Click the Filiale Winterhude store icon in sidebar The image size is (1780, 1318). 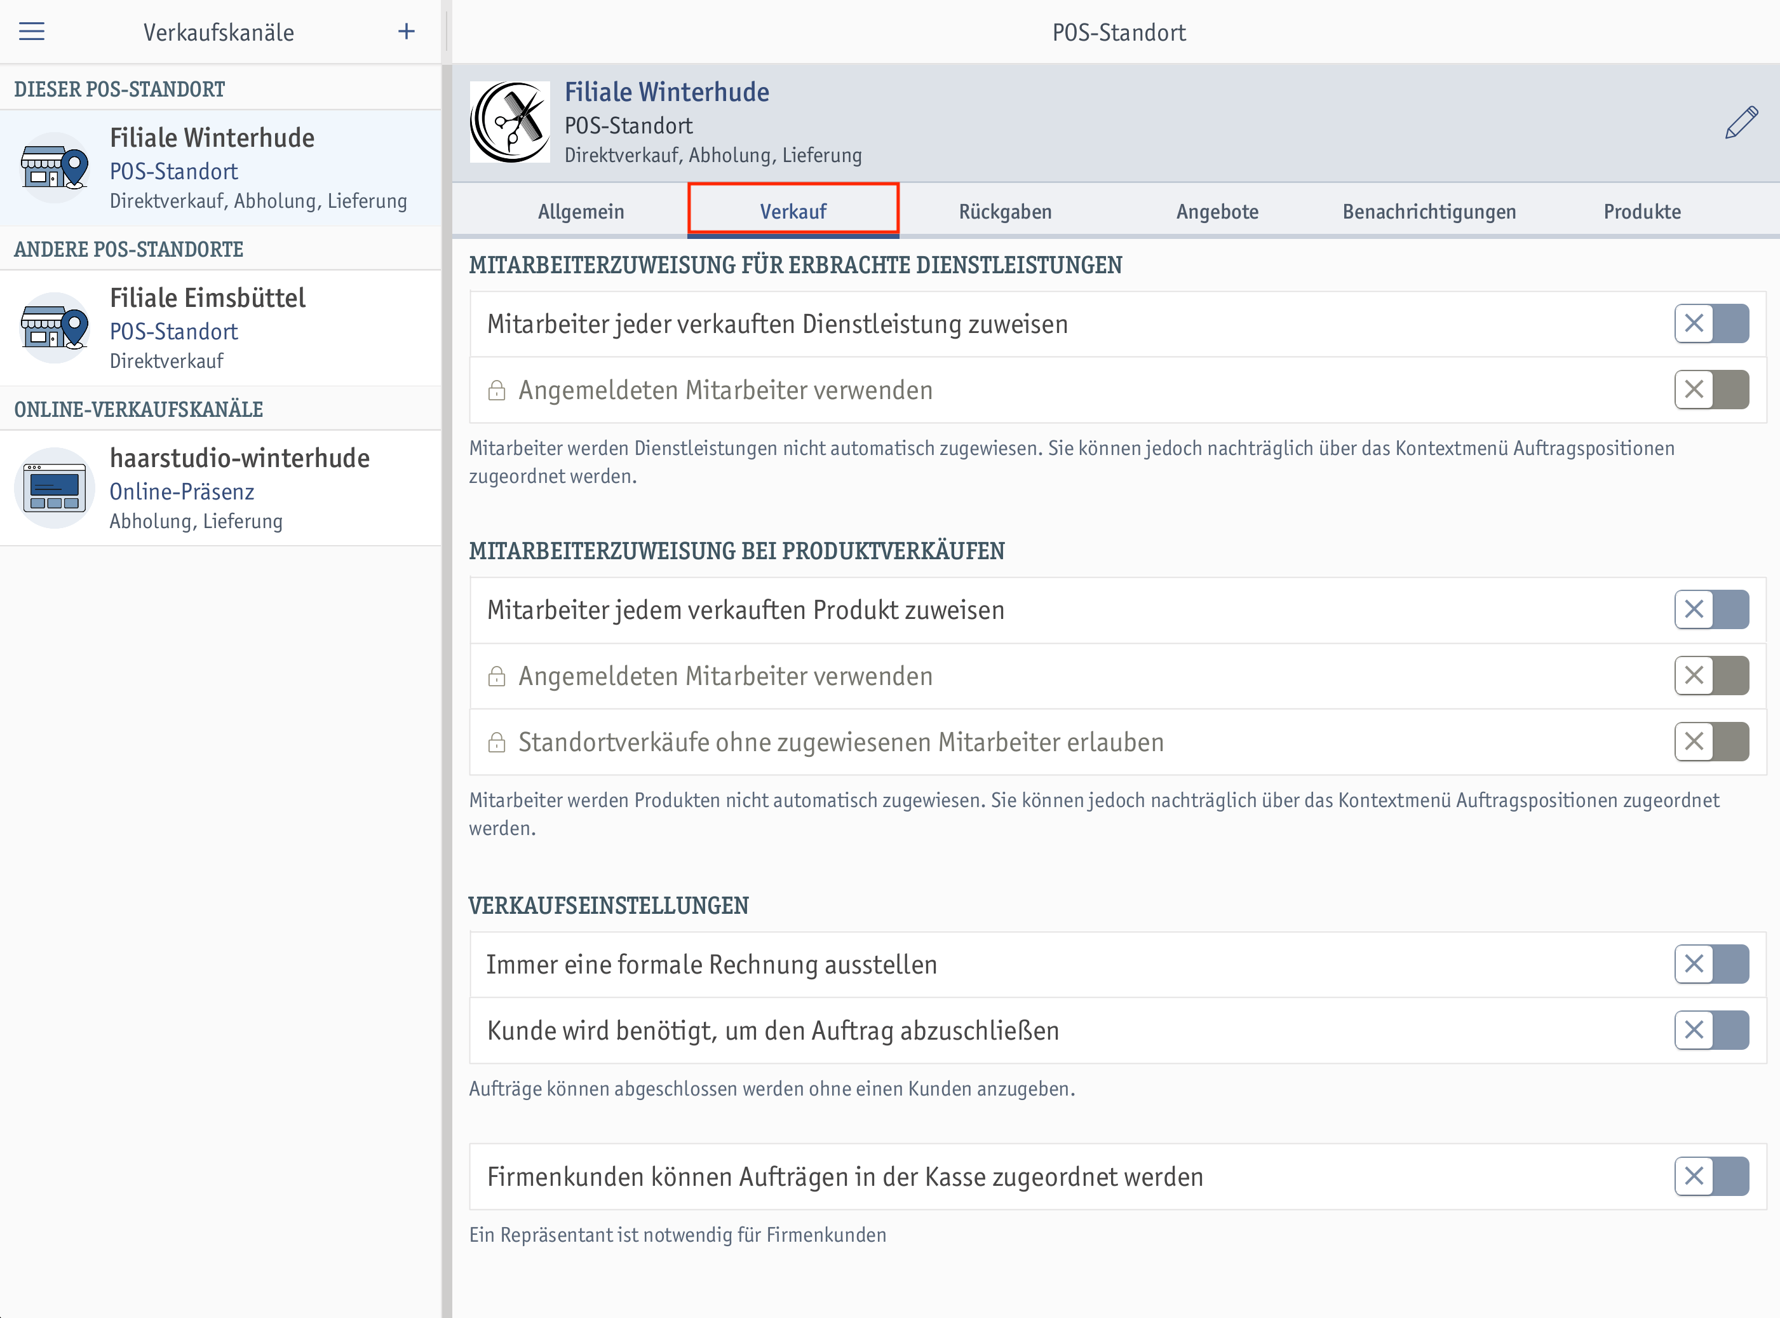(x=54, y=168)
